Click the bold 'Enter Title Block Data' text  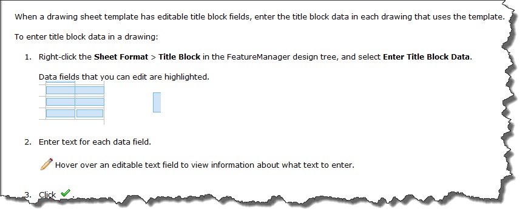[x=426, y=57]
